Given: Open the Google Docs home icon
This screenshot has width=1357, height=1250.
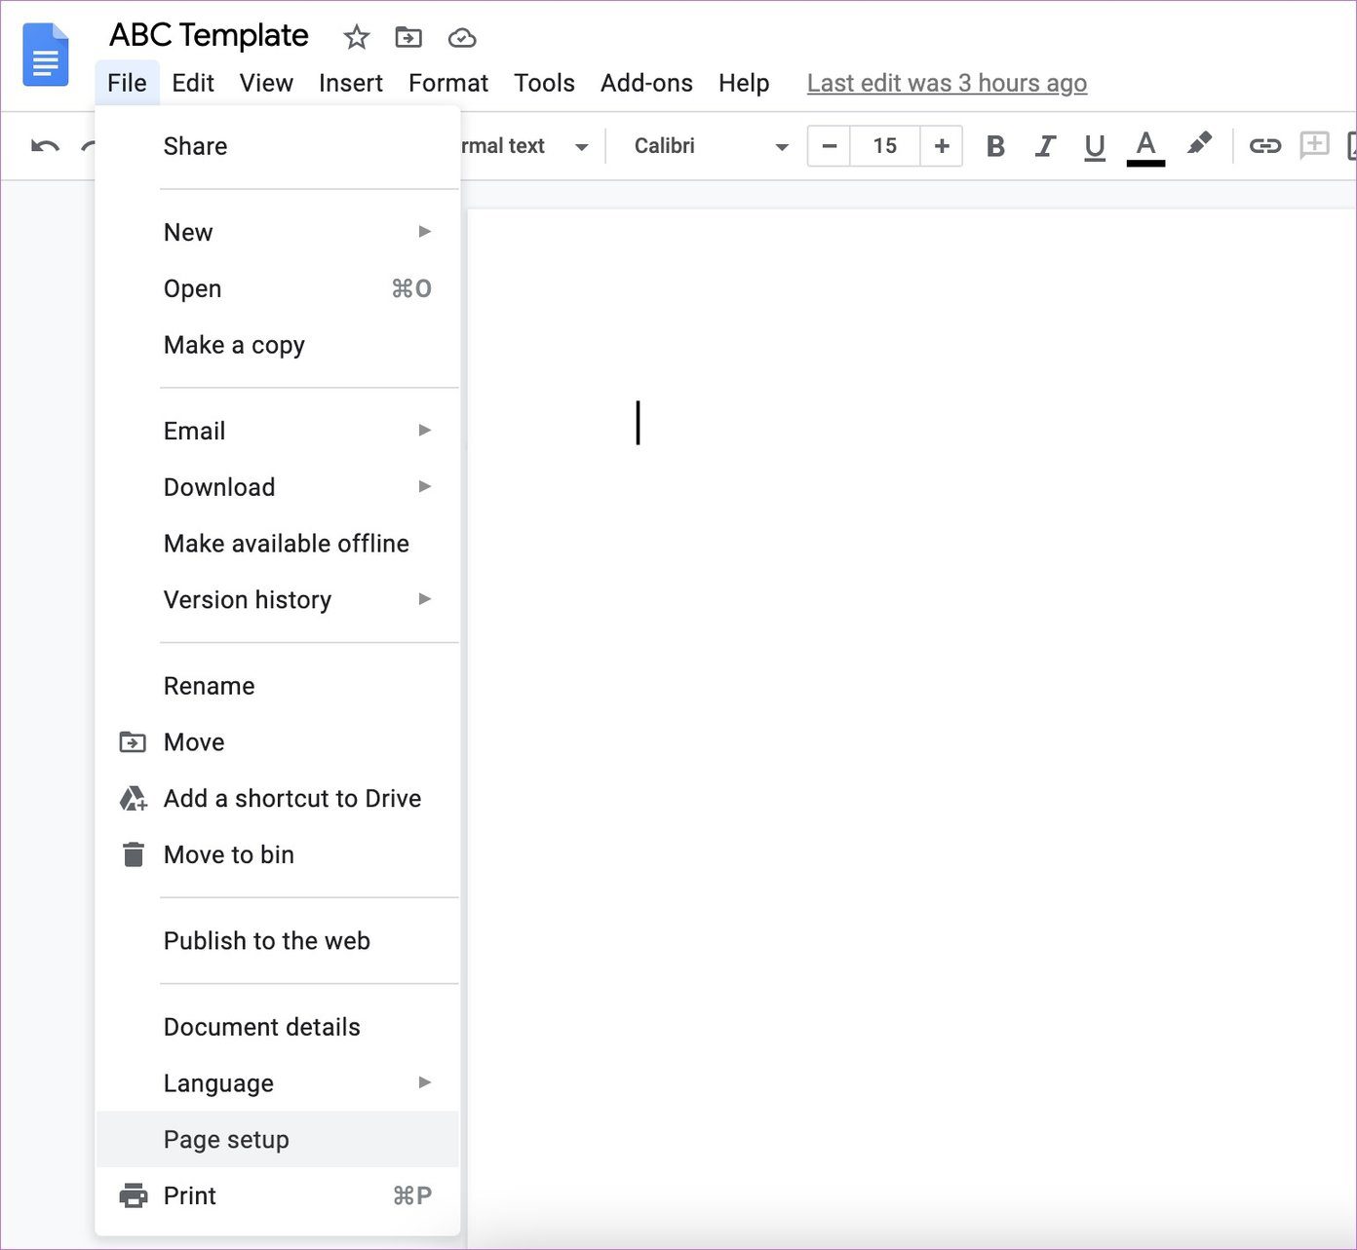Looking at the screenshot, I should pos(46,56).
